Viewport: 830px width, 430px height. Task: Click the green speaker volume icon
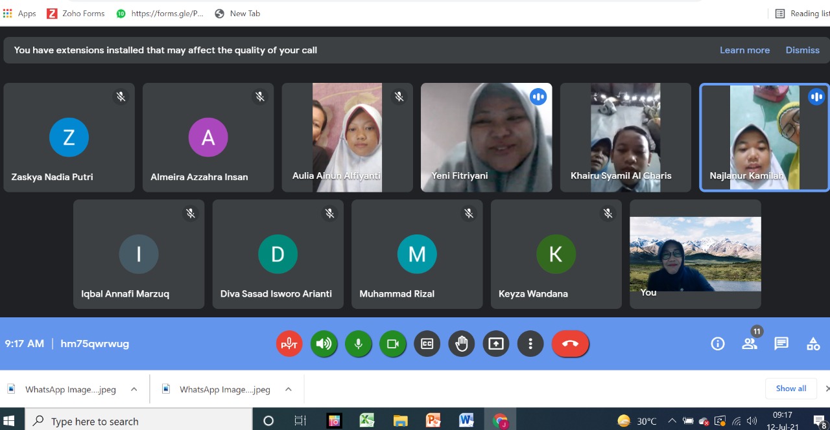[324, 344]
